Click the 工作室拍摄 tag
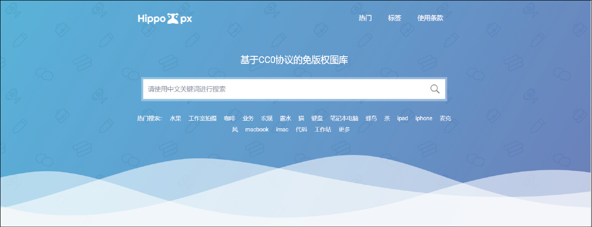Viewport: 592px width, 227px height. 203,118
